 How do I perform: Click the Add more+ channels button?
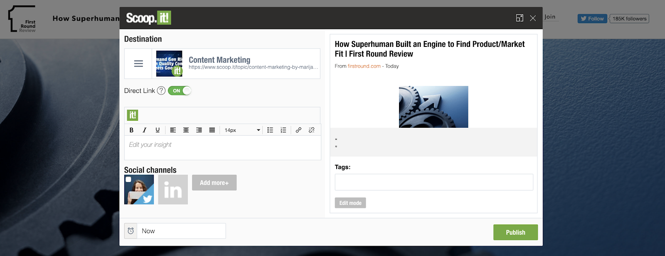[x=214, y=183]
